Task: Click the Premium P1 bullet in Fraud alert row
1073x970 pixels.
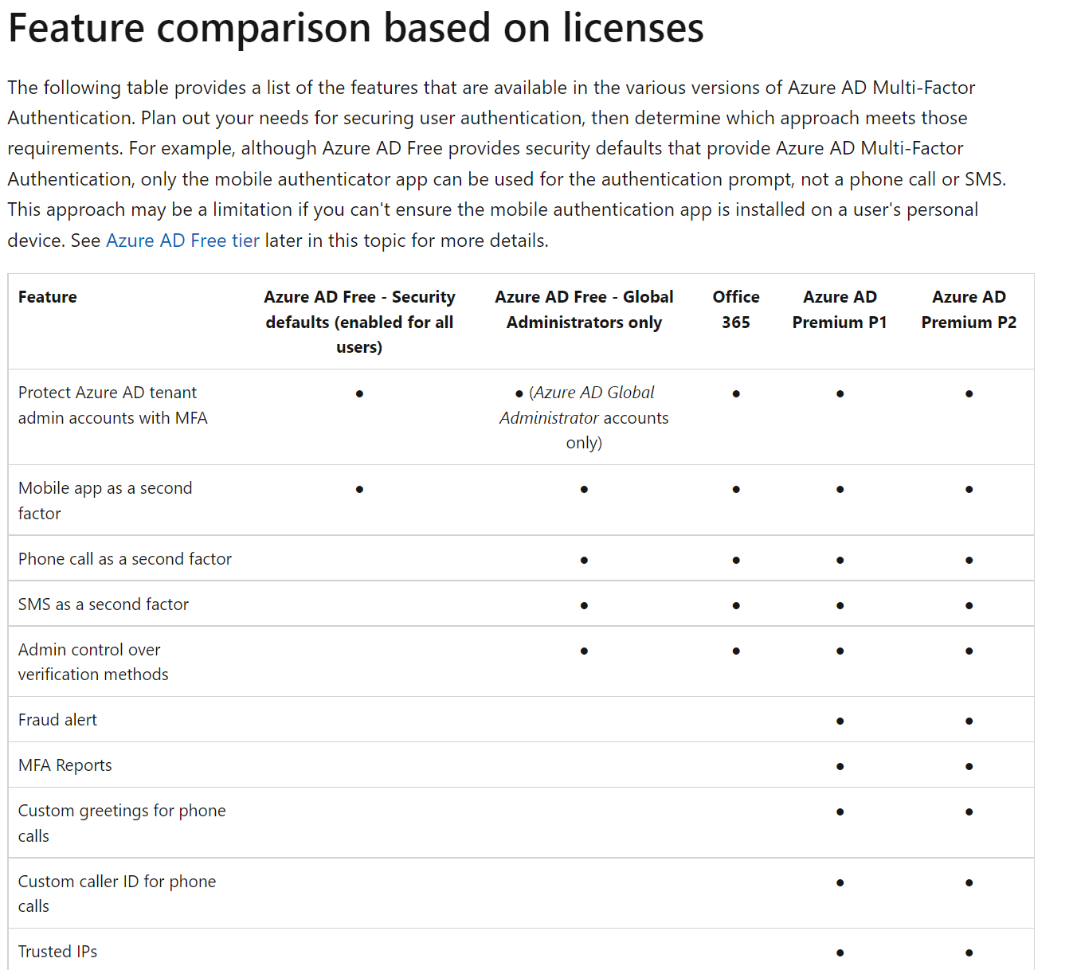Action: [840, 721]
